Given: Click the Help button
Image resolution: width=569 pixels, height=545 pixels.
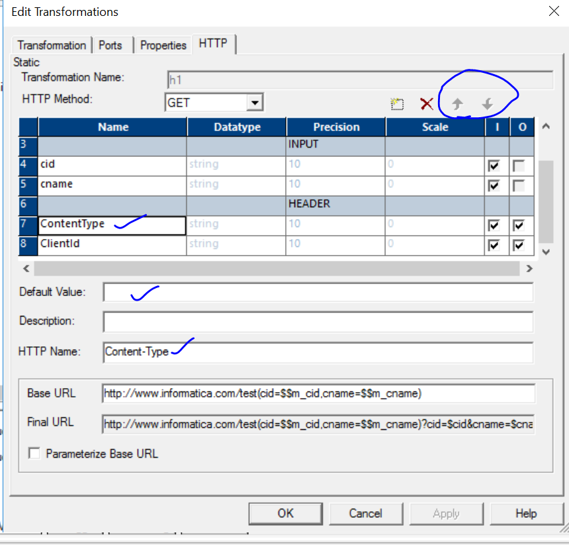Looking at the screenshot, I should click(x=526, y=513).
